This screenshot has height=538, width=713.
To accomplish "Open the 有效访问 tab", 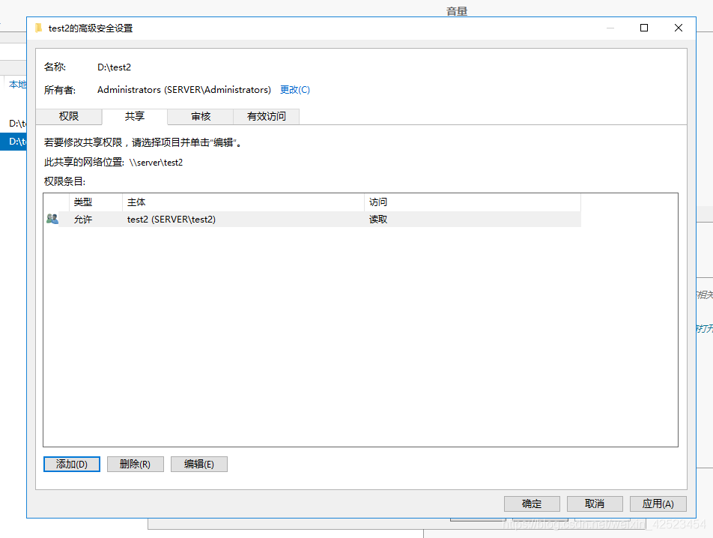I will [x=267, y=116].
